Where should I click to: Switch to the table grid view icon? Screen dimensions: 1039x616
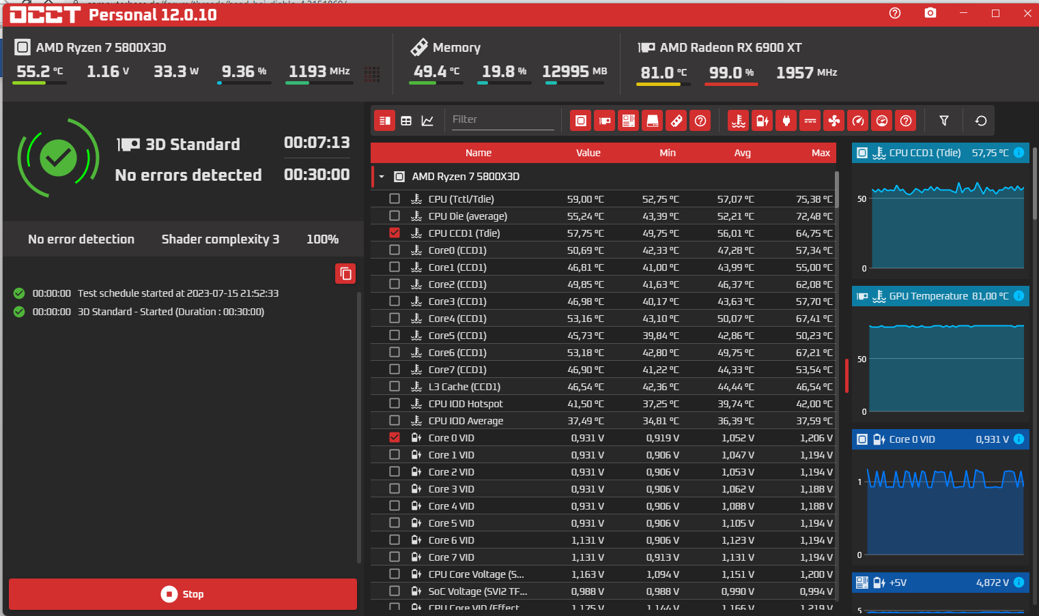click(406, 121)
